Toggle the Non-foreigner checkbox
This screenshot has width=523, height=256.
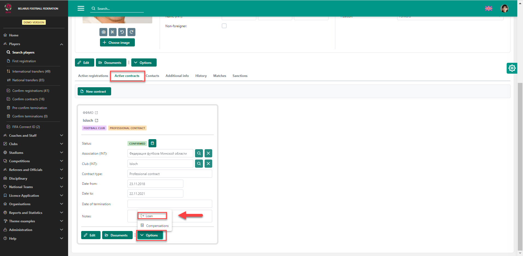pos(224,26)
